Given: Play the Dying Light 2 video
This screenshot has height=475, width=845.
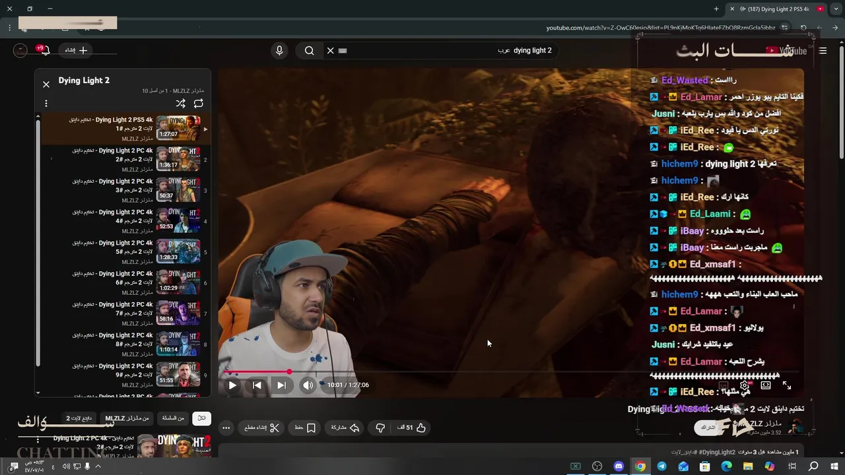Looking at the screenshot, I should click(x=232, y=385).
